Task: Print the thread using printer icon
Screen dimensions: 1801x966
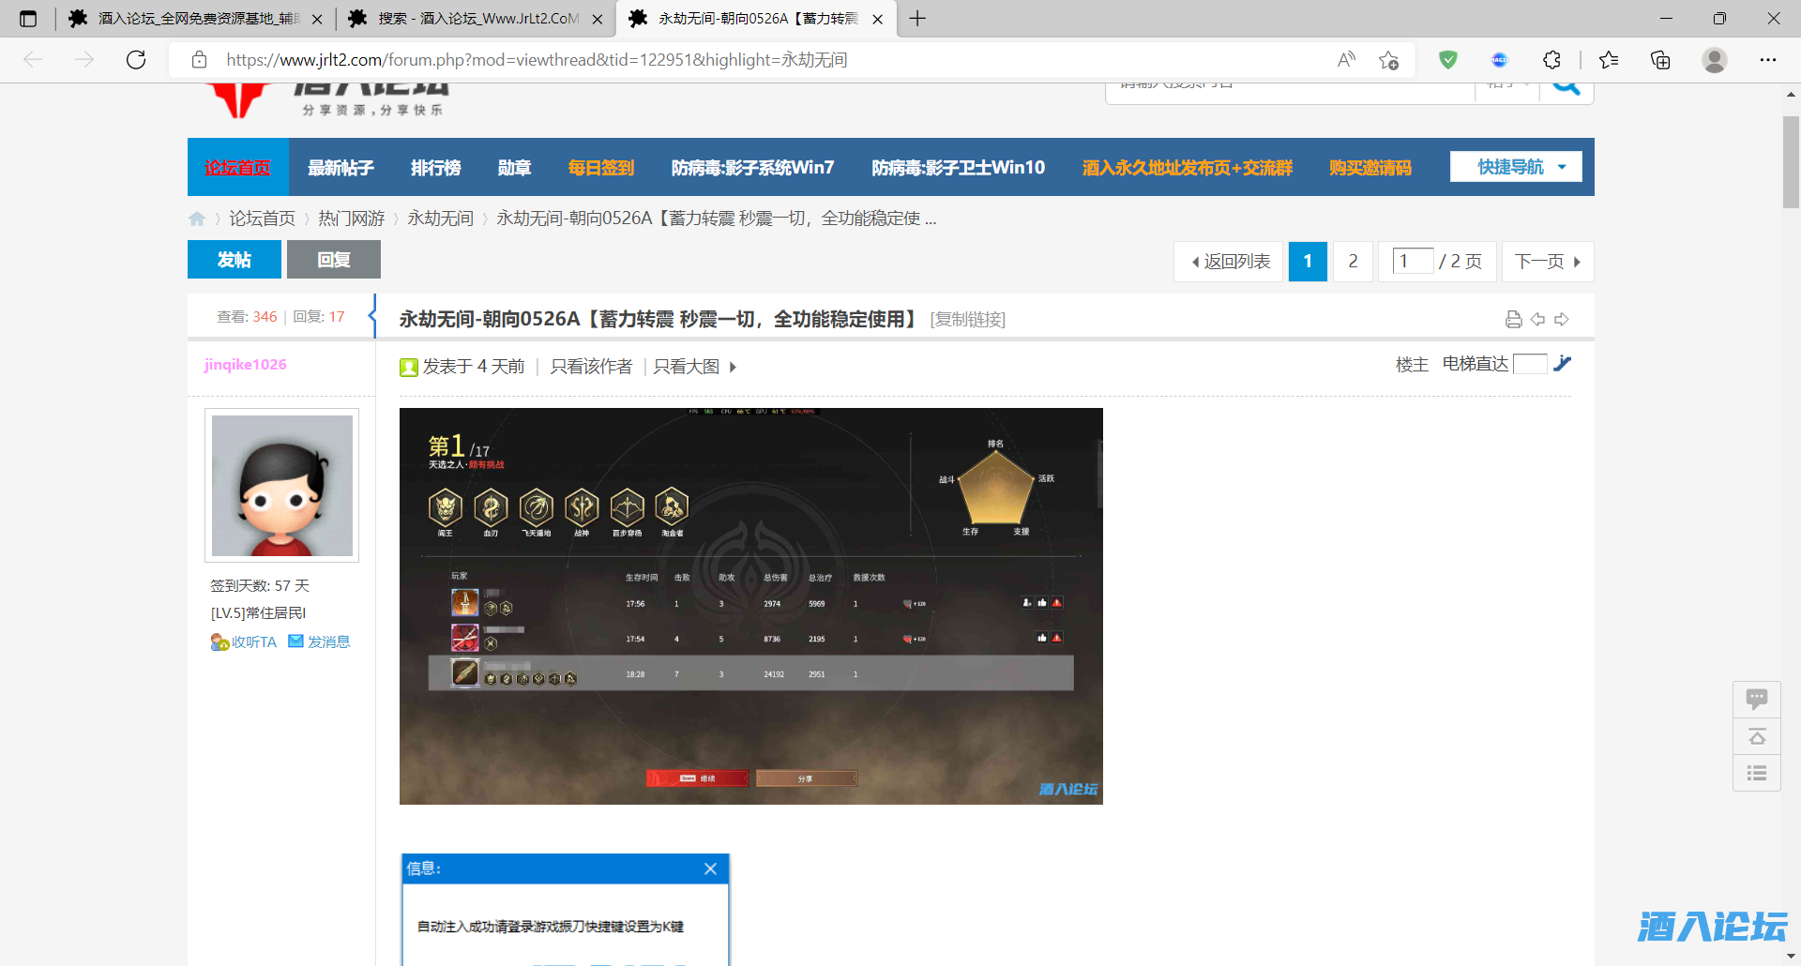Action: 1513,320
